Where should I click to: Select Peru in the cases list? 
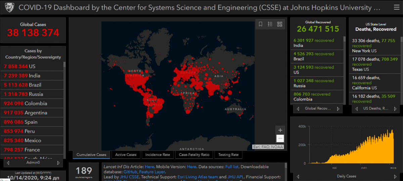click(x=32, y=131)
